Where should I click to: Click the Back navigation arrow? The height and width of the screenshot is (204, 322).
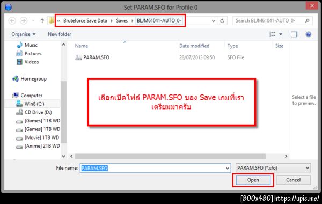[x=12, y=21]
